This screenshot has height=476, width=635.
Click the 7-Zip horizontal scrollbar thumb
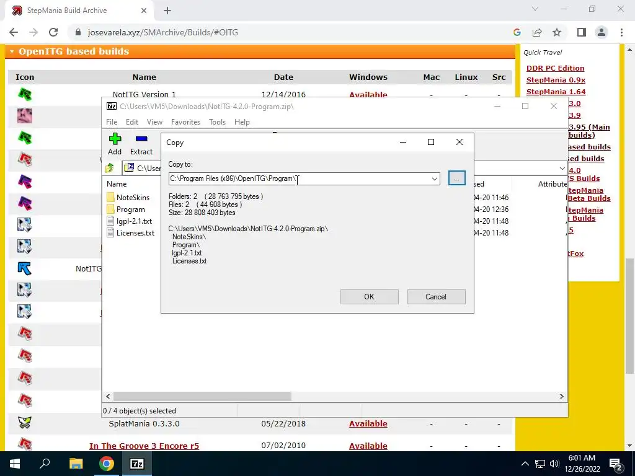click(x=202, y=396)
